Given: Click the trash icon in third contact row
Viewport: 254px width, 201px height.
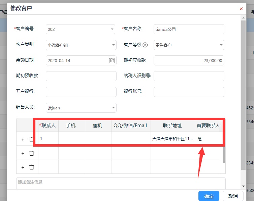Looking at the screenshot, I should 31,167.
